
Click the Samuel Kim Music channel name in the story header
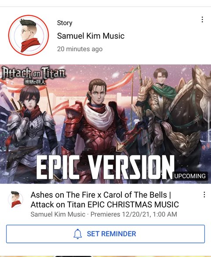click(91, 36)
